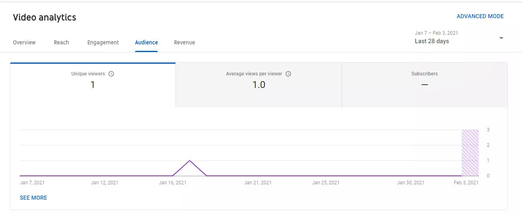Image resolution: width=522 pixels, height=217 pixels.
Task: Click the clock icon beside Average views per viewer
Action: (x=288, y=74)
